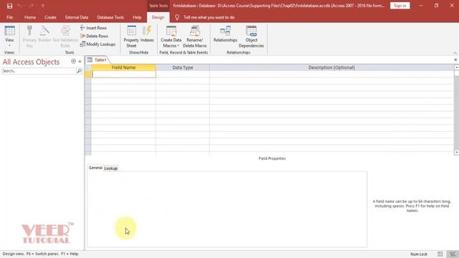Click the Description (Optional) column header

pyautogui.click(x=331, y=67)
